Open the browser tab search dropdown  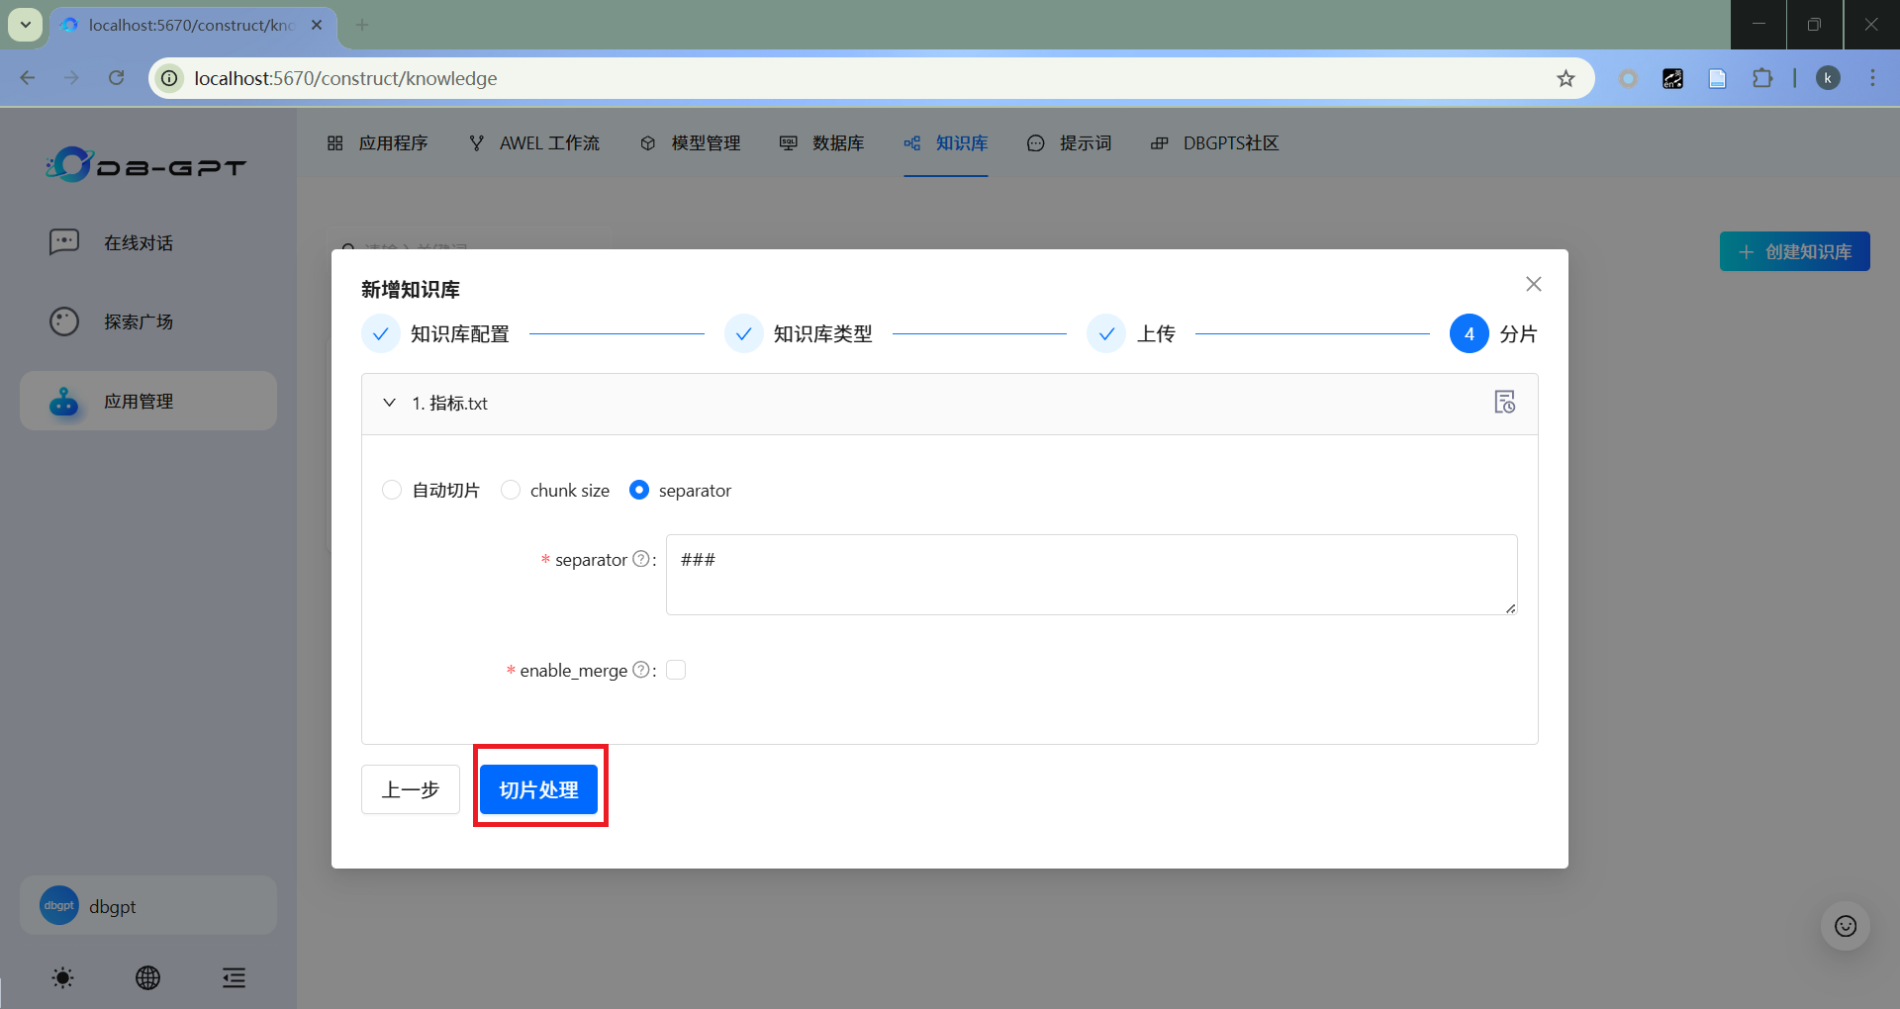26,25
